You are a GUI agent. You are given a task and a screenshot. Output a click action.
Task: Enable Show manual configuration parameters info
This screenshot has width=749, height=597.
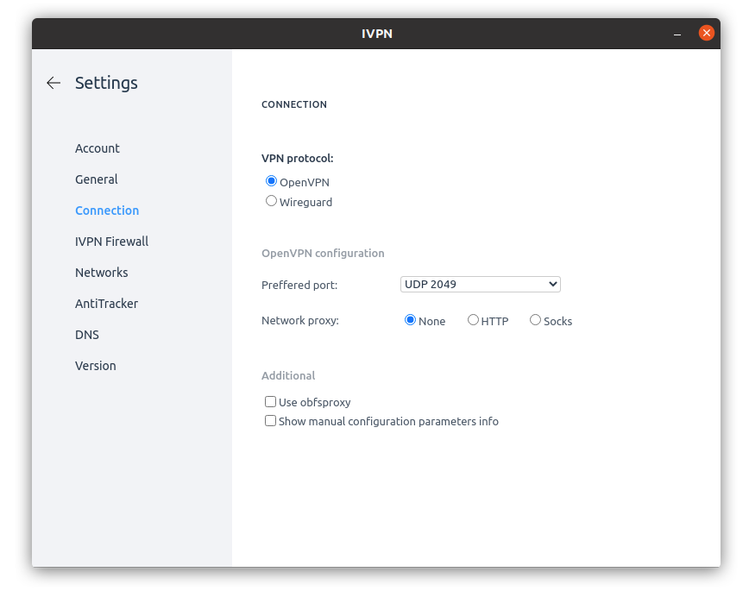tap(270, 421)
